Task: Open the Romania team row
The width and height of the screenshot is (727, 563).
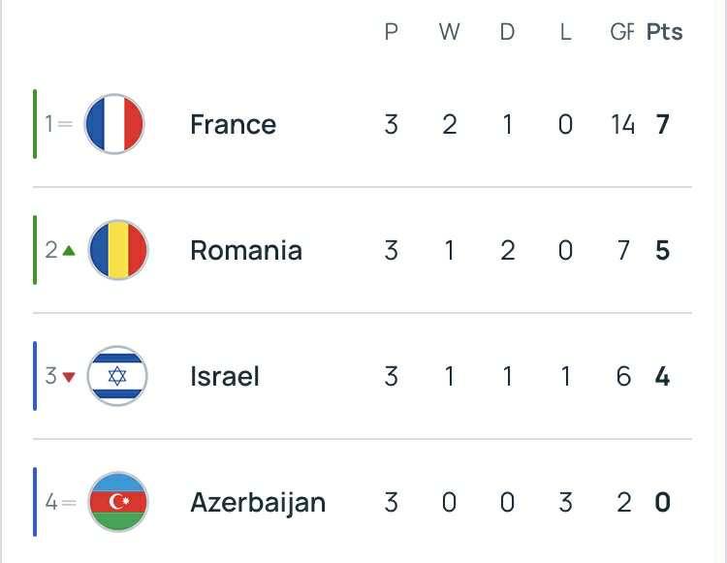Action: click(246, 250)
